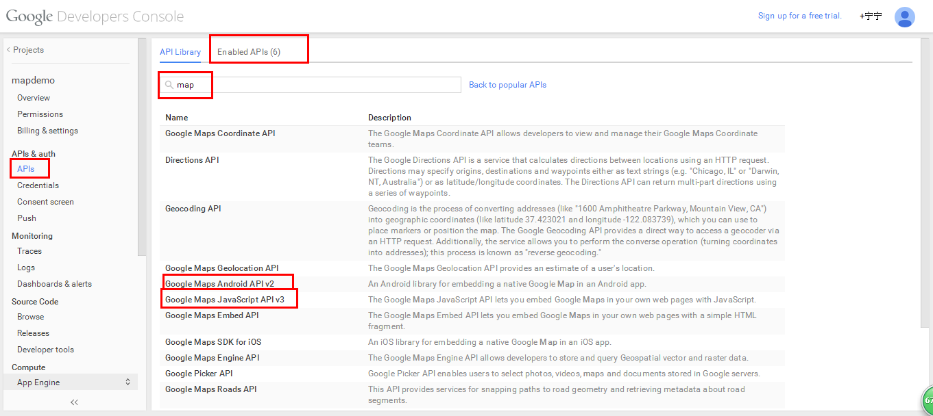Screen dimensions: 933x416
Task: Click Back to popular APIs link
Action: (x=507, y=85)
